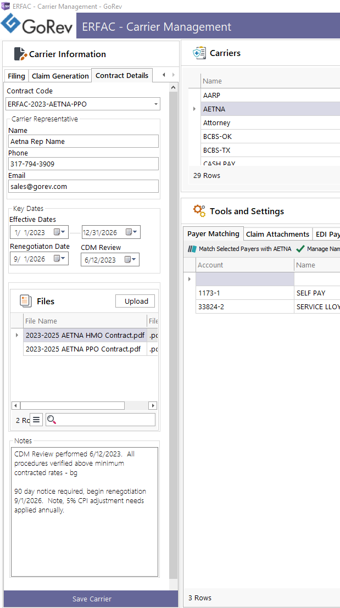This screenshot has width=340, height=608.
Task: Open the EDI Pay tab
Action: pyautogui.click(x=326, y=234)
